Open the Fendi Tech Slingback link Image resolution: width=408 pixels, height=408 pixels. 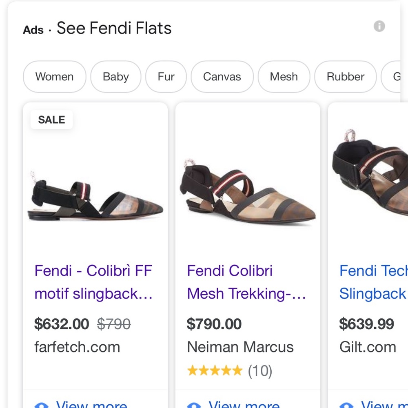373,282
